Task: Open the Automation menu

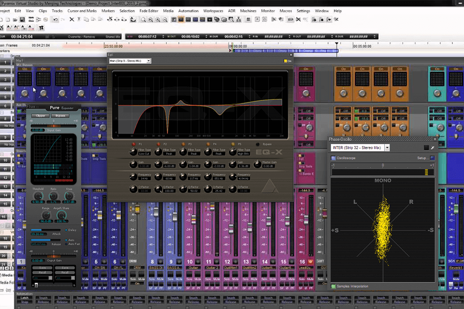Action: (188, 11)
